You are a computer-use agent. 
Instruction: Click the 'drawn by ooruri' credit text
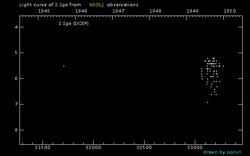[222, 152]
